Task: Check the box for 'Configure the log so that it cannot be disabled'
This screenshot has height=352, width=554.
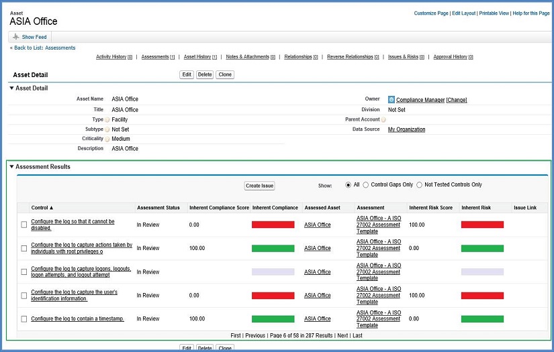Action: (x=24, y=225)
